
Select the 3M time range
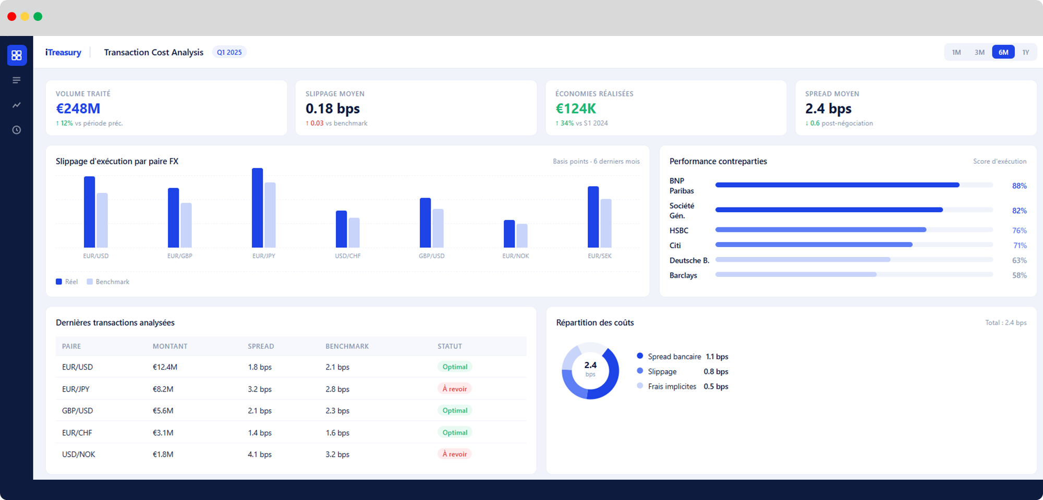[979, 52]
